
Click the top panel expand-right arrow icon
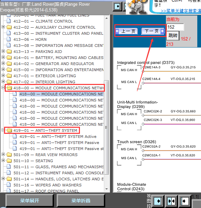[117, 6]
